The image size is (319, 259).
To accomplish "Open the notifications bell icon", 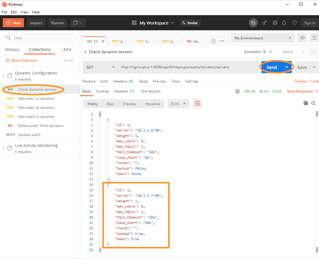I will (284, 23).
